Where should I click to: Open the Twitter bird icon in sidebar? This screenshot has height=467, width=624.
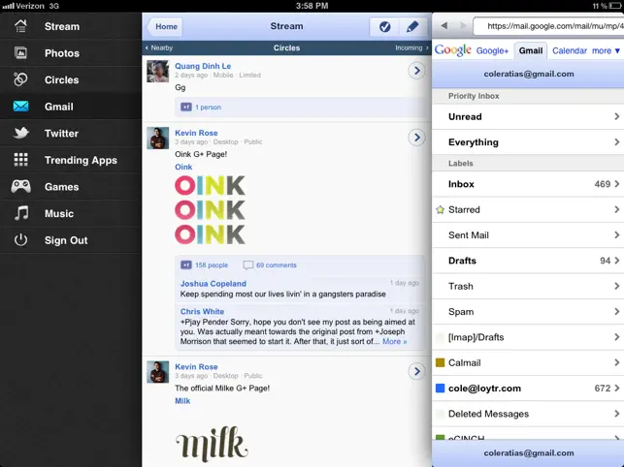click(20, 133)
